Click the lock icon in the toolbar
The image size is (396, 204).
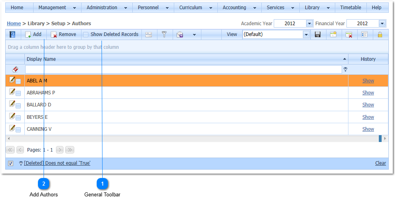pos(380,35)
